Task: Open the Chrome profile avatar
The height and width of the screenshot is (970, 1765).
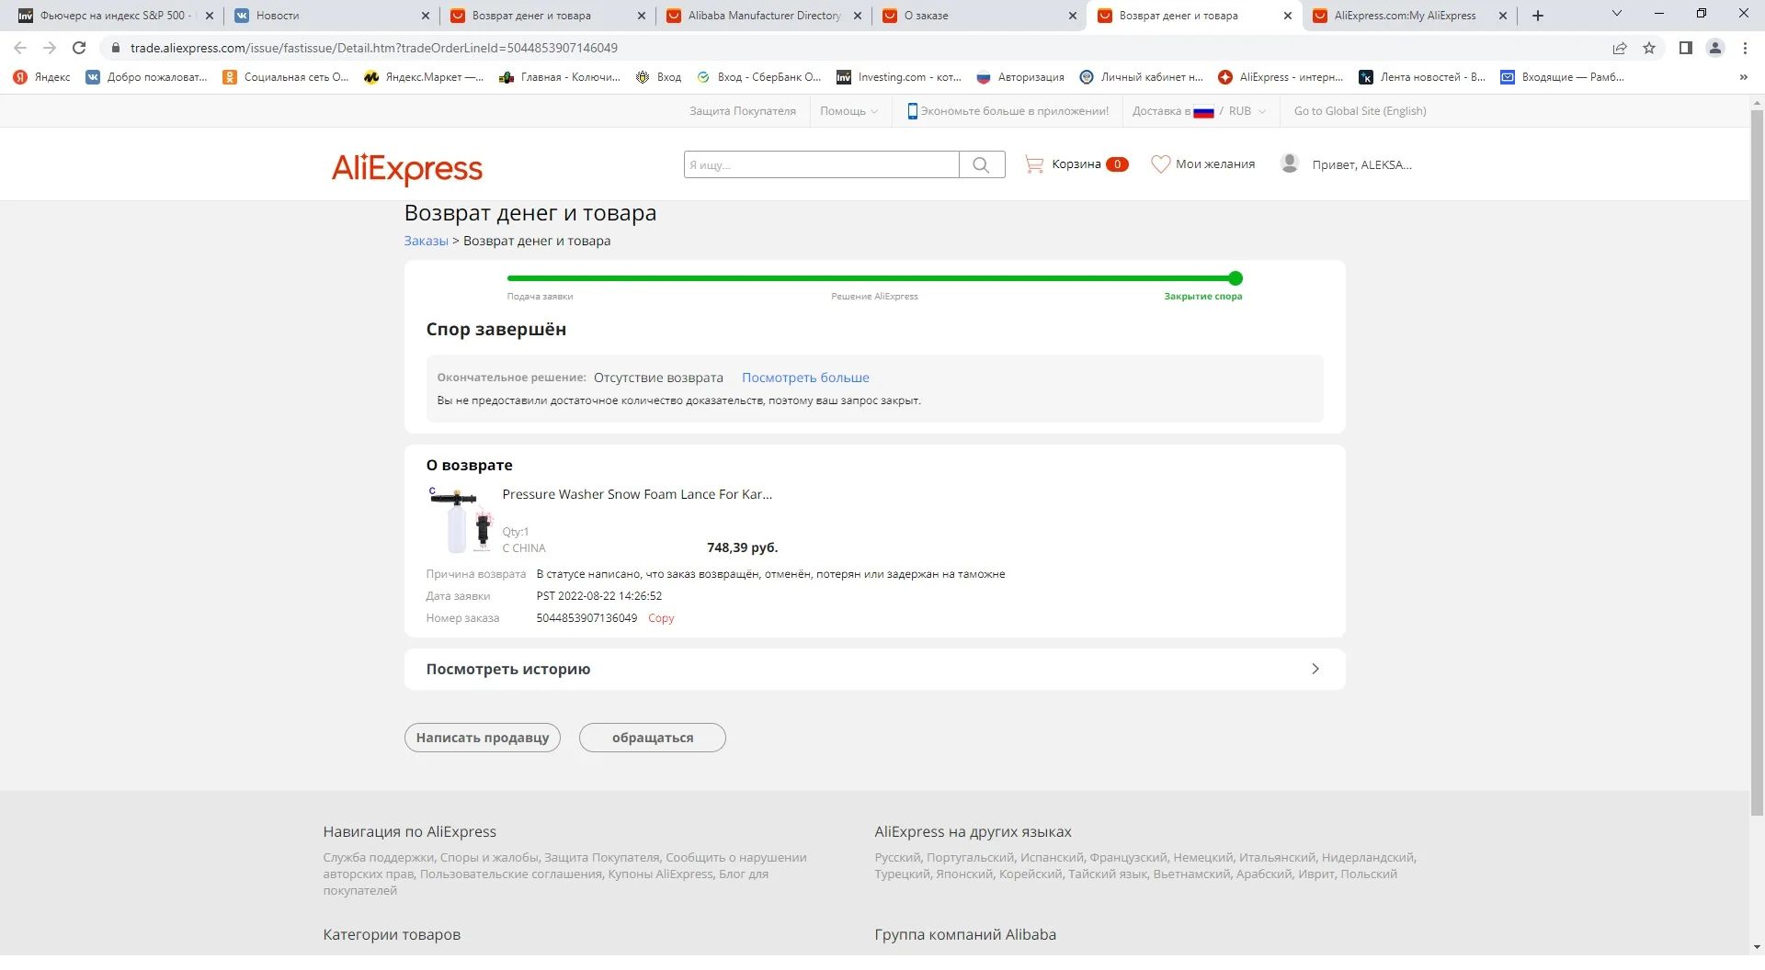Action: (1714, 48)
